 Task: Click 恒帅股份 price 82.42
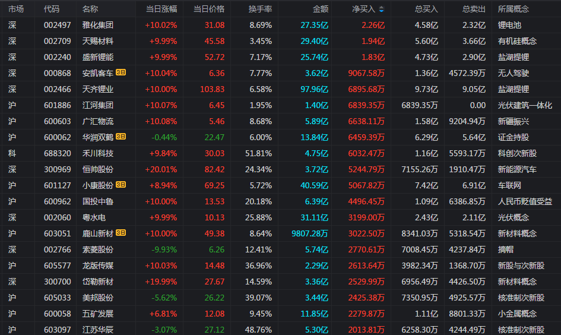point(214,169)
